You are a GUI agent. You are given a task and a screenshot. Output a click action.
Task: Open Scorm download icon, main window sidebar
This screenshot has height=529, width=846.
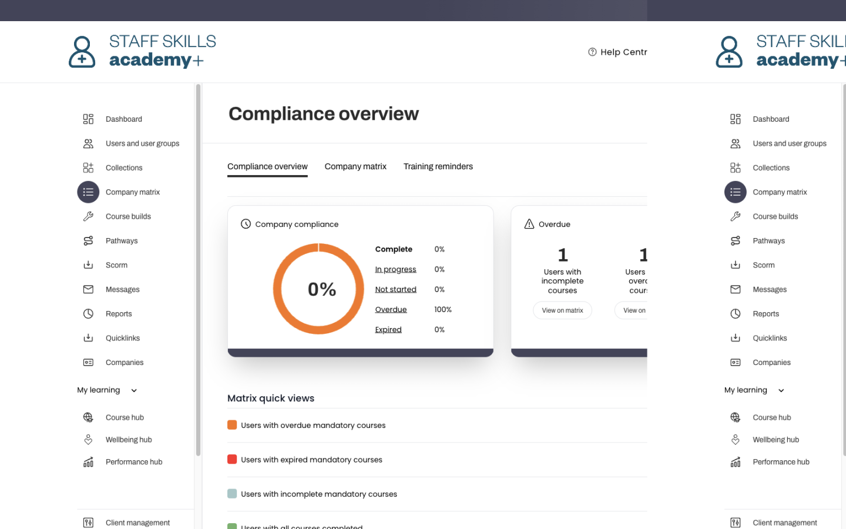coord(88,265)
